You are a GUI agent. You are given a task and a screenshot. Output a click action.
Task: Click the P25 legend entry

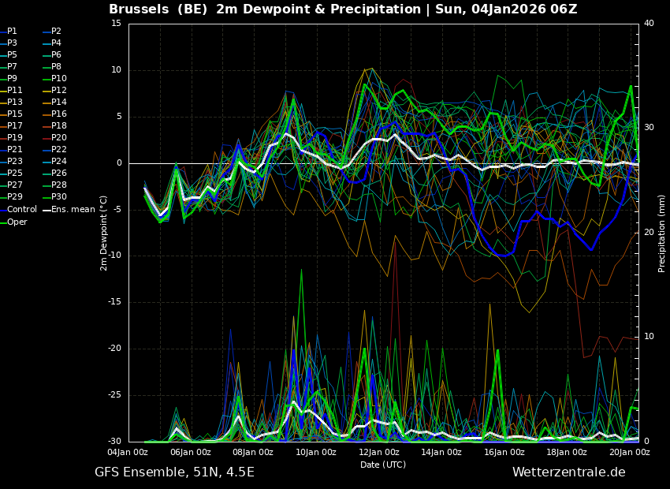[11, 173]
